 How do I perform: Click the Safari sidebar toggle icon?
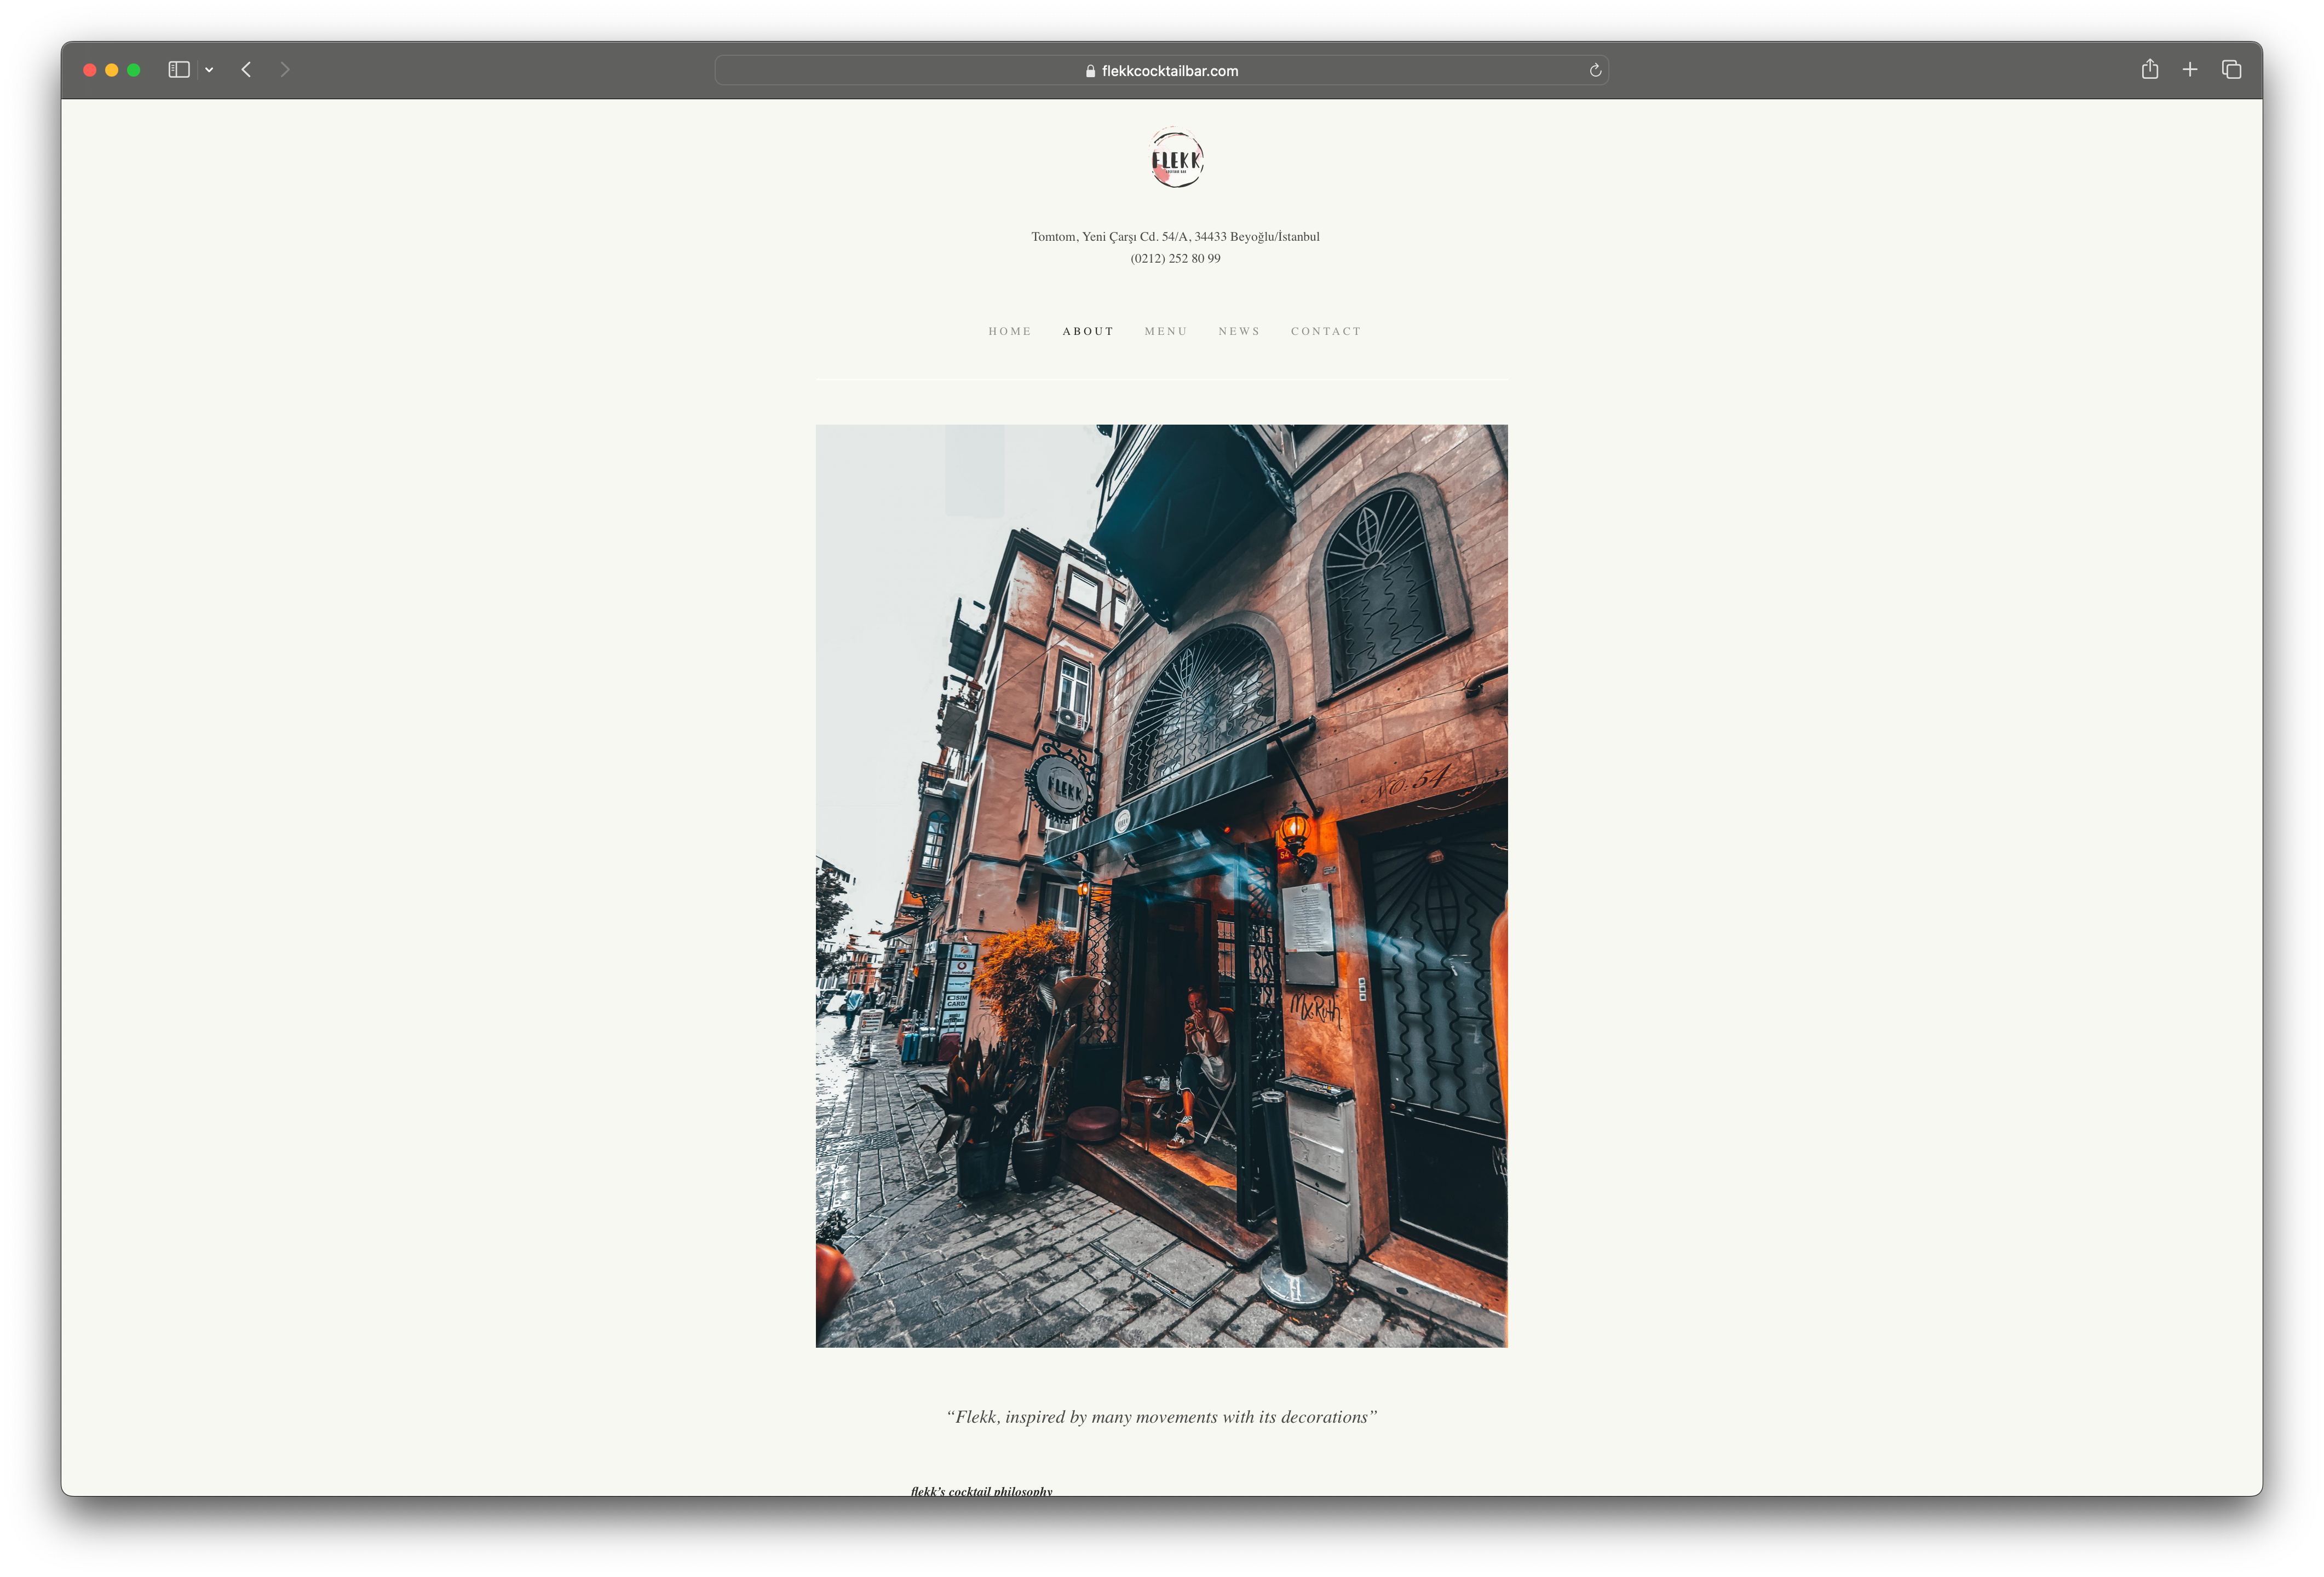(x=179, y=70)
